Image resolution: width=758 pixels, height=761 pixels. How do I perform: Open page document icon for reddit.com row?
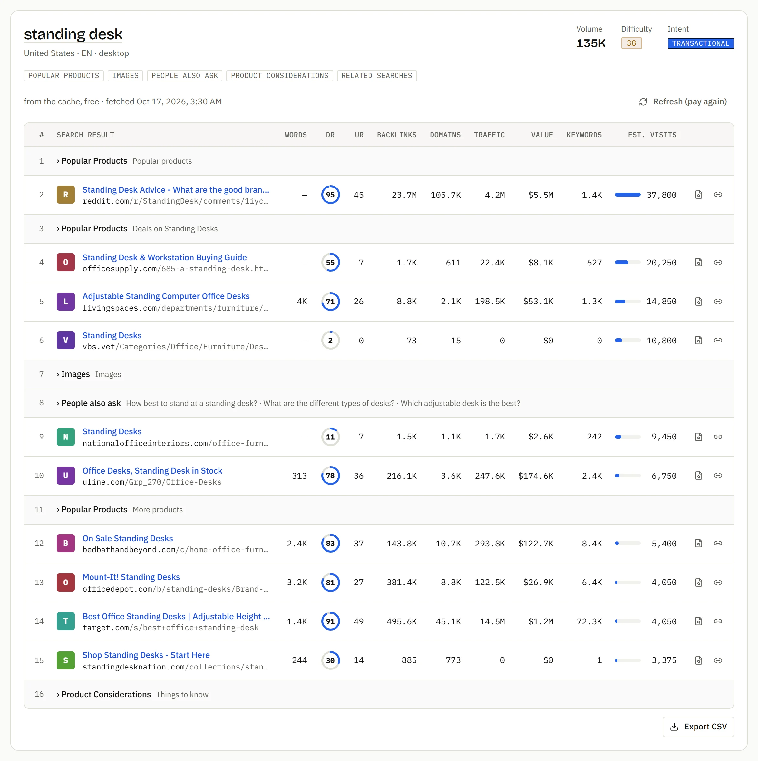pos(698,195)
